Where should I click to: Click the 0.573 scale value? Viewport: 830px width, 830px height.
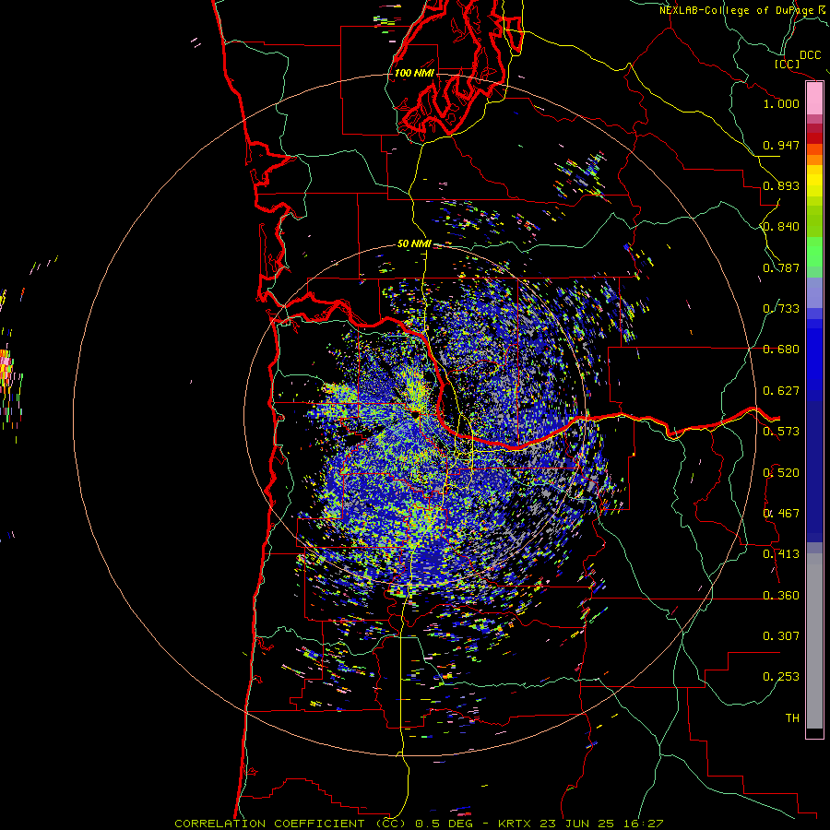point(781,432)
